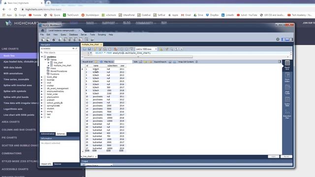Click new SQL tab icon in main toolbar
The image size is (315, 177).
(43, 40)
